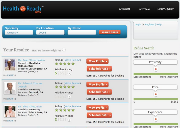This screenshot has height=128, width=180.
Task: Click photo of Dr. Tina Ghotanian
Action: (x=10, y=111)
